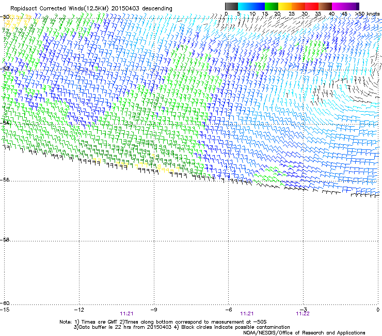The width and height of the screenshot is (382, 336).
Task: Click the orange 25–30 knots legend swatch
Action: tap(298, 6)
